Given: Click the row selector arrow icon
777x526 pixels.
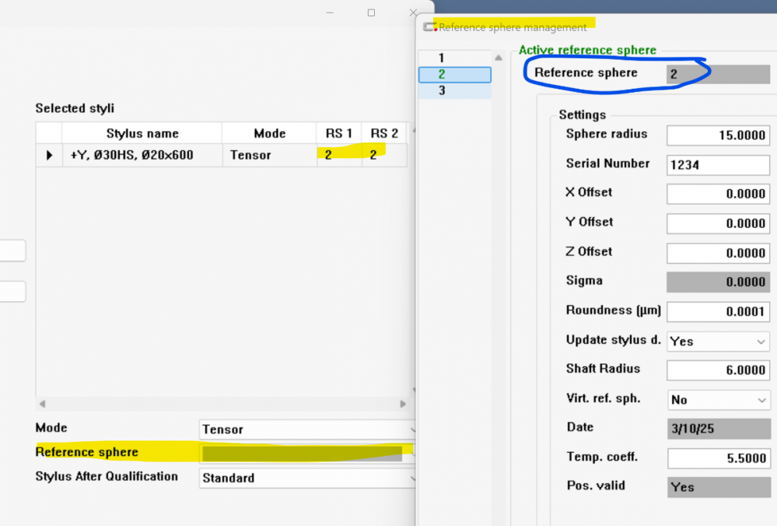Looking at the screenshot, I should (x=49, y=155).
